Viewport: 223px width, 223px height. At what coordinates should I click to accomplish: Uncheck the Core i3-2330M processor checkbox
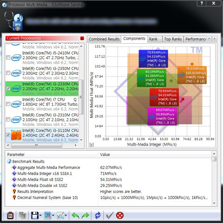[8, 89]
